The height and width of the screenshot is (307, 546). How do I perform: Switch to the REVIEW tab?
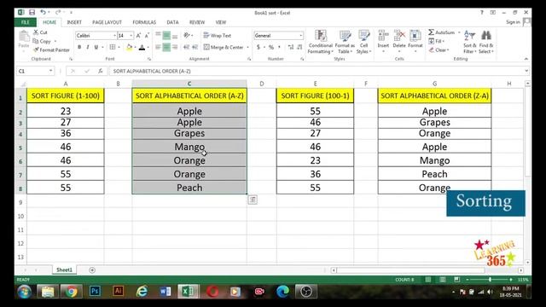[x=197, y=22]
